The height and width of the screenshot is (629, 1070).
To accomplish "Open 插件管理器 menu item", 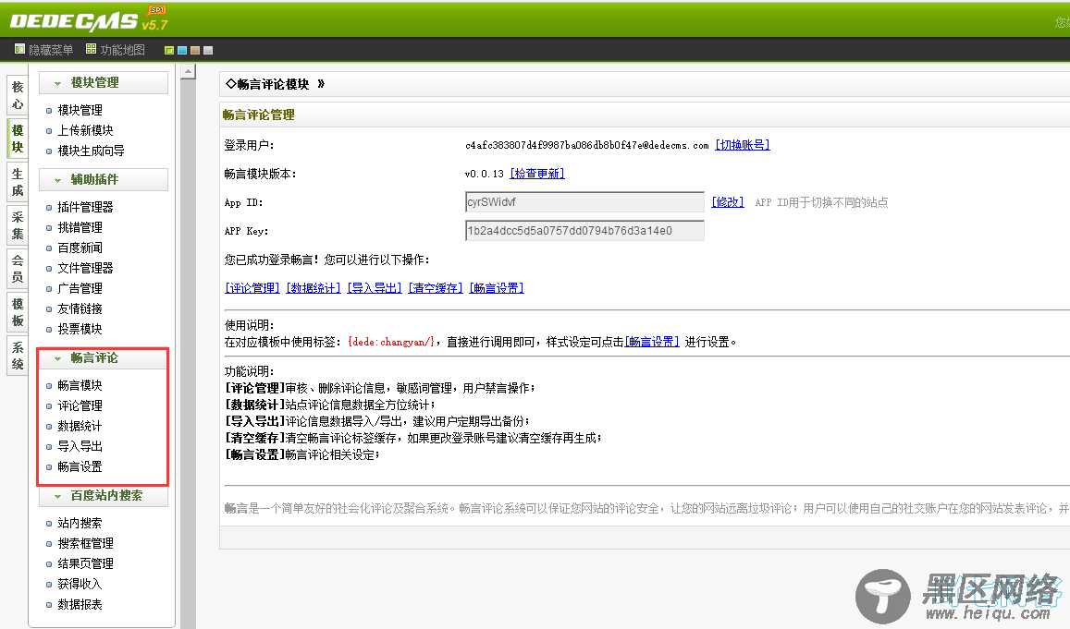I will (85, 207).
